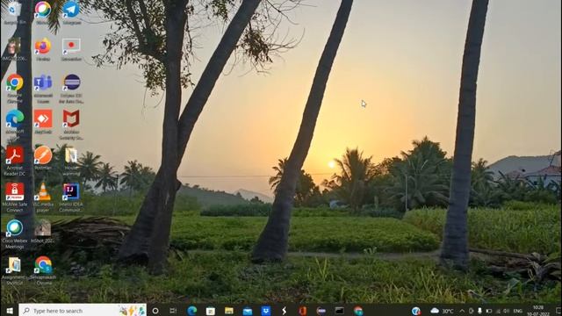Launch the Cisco Webex Meetings shortcut
Viewport: 562px width, 316px height.
tap(14, 234)
